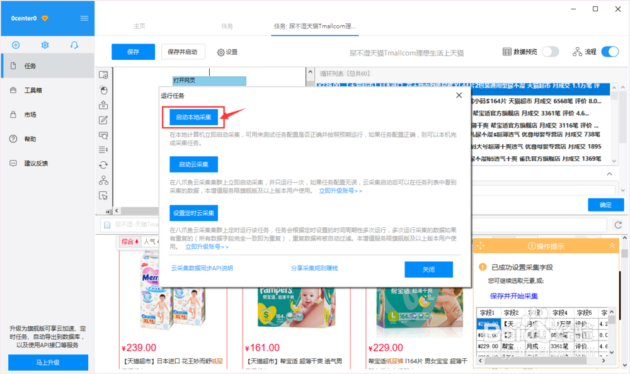
Task: Click the tiny expand arrow below tool column
Action: (x=108, y=212)
